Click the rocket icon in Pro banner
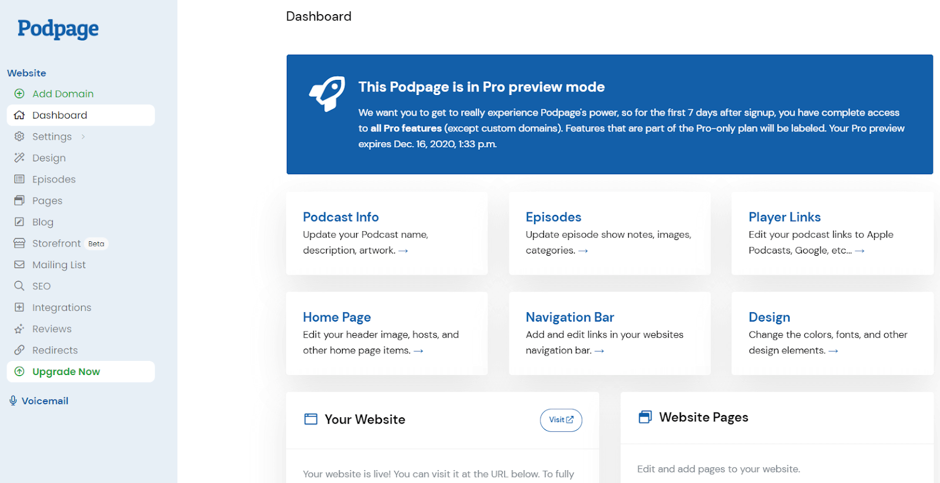This screenshot has height=483, width=940. (327, 93)
